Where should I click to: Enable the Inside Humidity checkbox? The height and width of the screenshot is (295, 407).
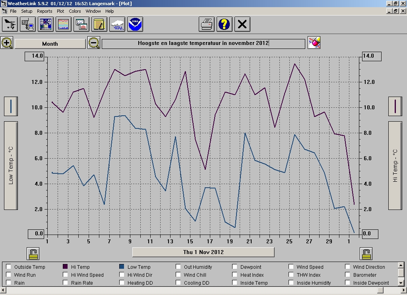291,283
